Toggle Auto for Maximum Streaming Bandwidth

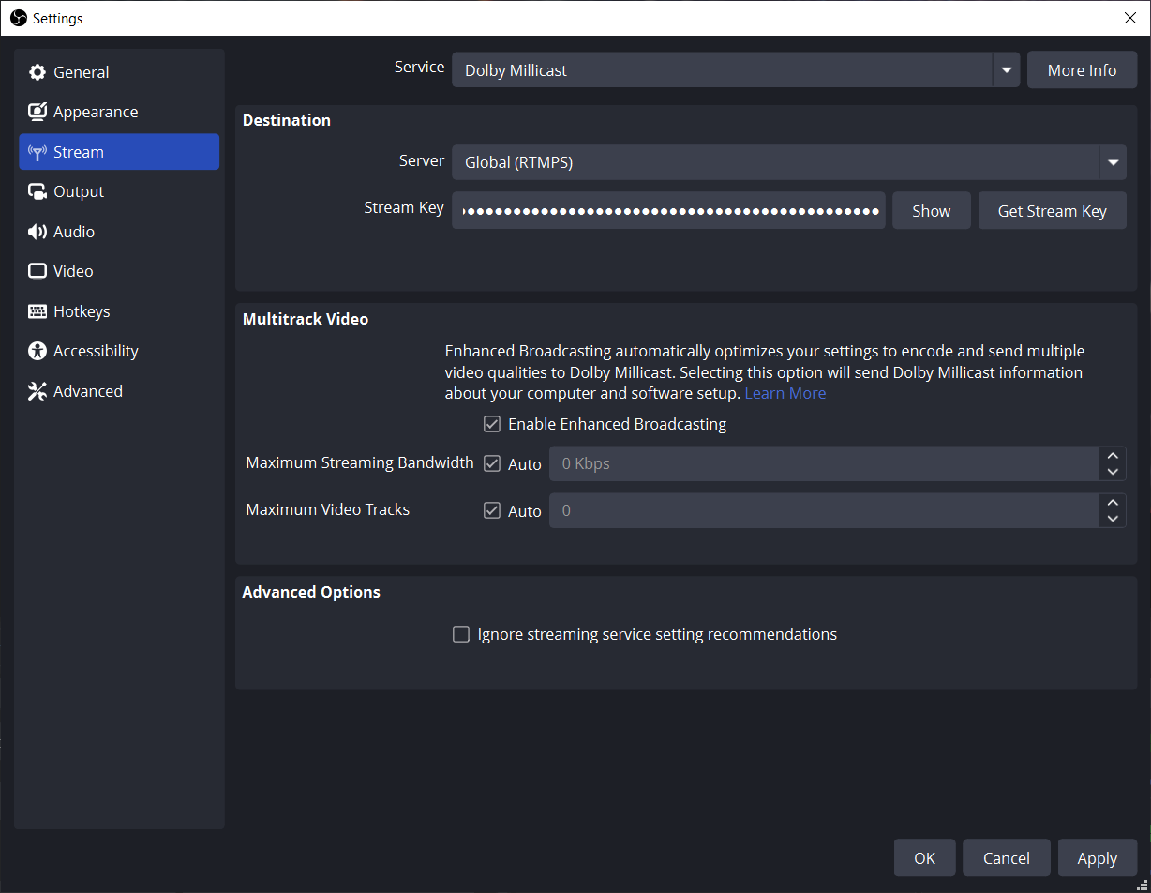491,463
